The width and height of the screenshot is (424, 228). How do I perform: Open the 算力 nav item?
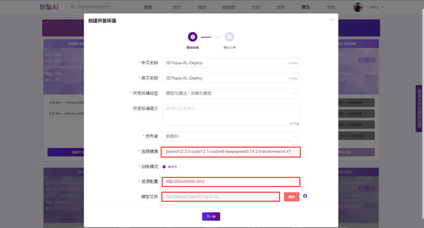click(306, 7)
